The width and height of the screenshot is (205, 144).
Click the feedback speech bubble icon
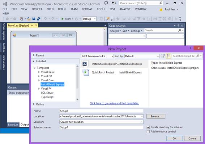click(106, 3)
